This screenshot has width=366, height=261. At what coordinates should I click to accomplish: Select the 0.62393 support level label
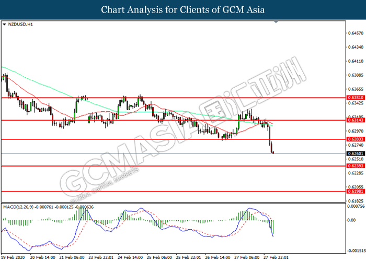tap(356, 166)
